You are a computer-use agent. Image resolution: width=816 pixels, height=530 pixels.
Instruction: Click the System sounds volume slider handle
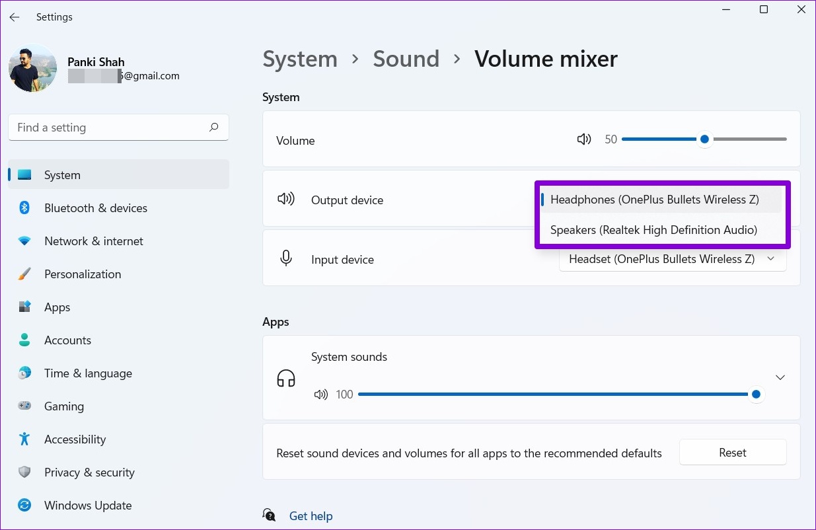tap(757, 395)
